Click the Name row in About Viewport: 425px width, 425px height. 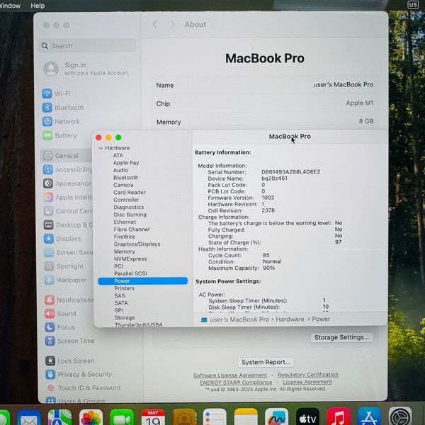point(264,85)
